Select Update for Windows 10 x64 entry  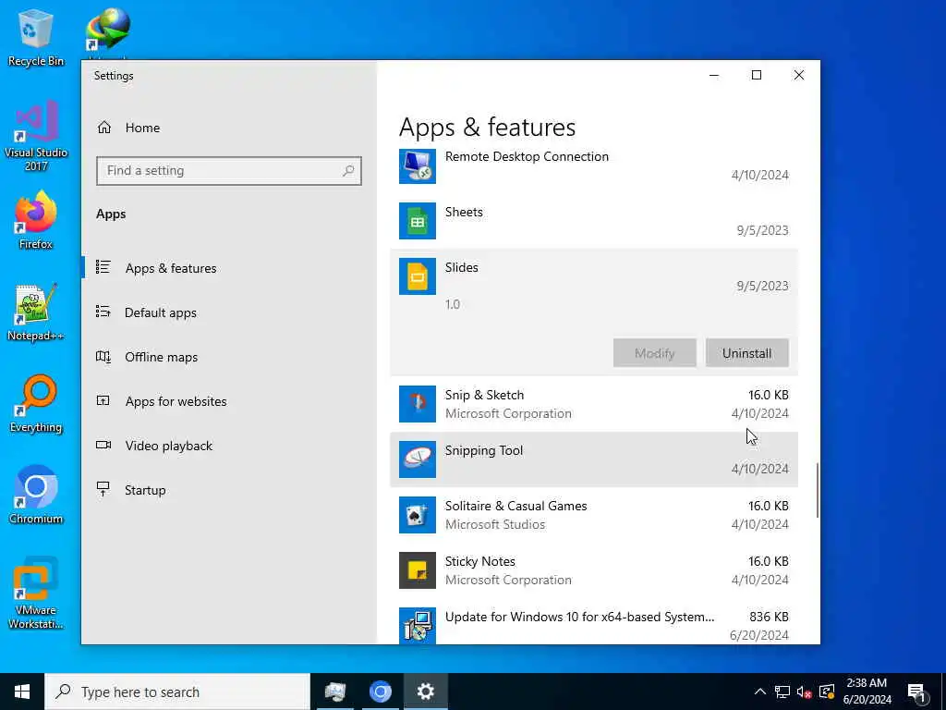[580, 617]
